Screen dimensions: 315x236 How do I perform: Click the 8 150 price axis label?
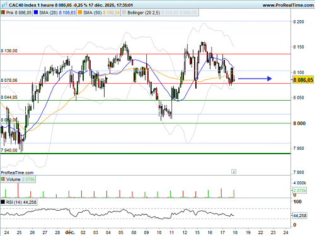coord(299,47)
